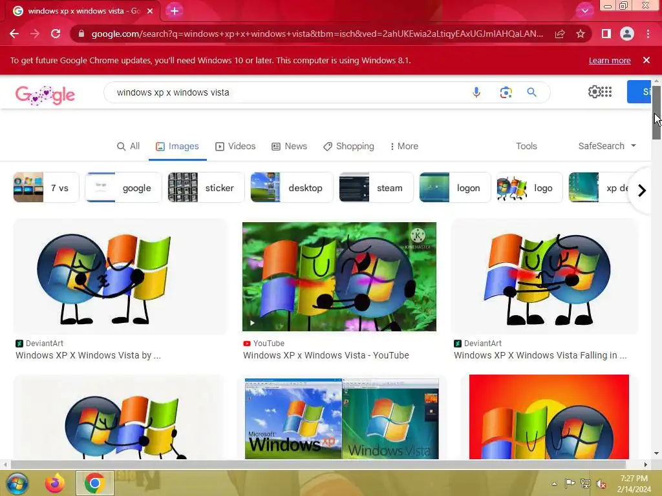Click the muted volume tray icon
This screenshot has width=662, height=496.
pos(601,483)
